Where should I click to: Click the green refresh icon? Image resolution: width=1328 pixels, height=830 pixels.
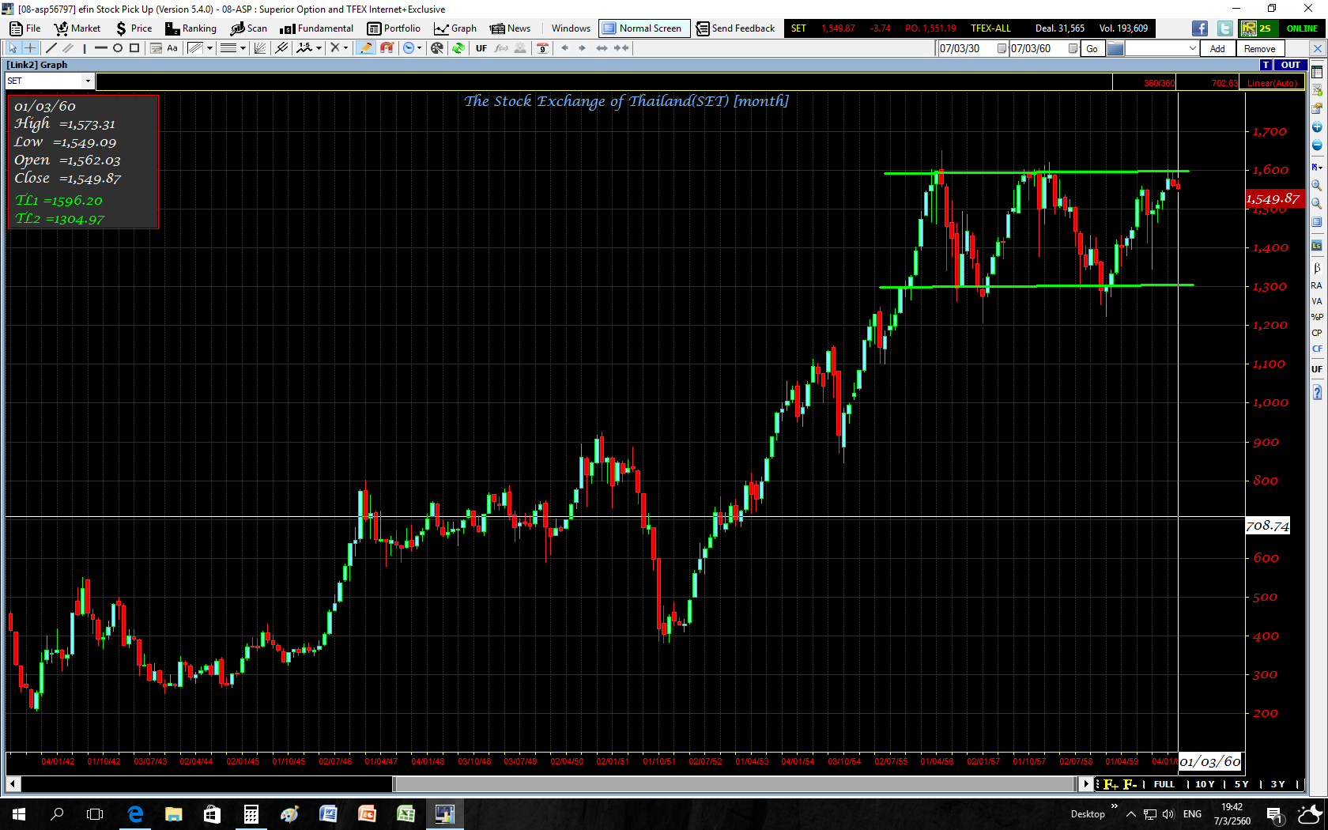tap(458, 48)
